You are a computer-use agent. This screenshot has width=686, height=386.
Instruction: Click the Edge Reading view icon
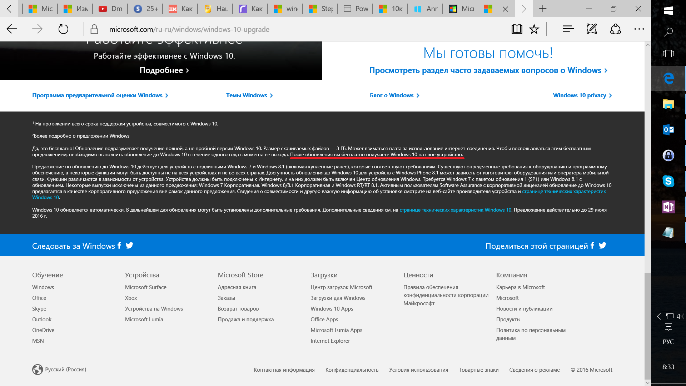516,29
